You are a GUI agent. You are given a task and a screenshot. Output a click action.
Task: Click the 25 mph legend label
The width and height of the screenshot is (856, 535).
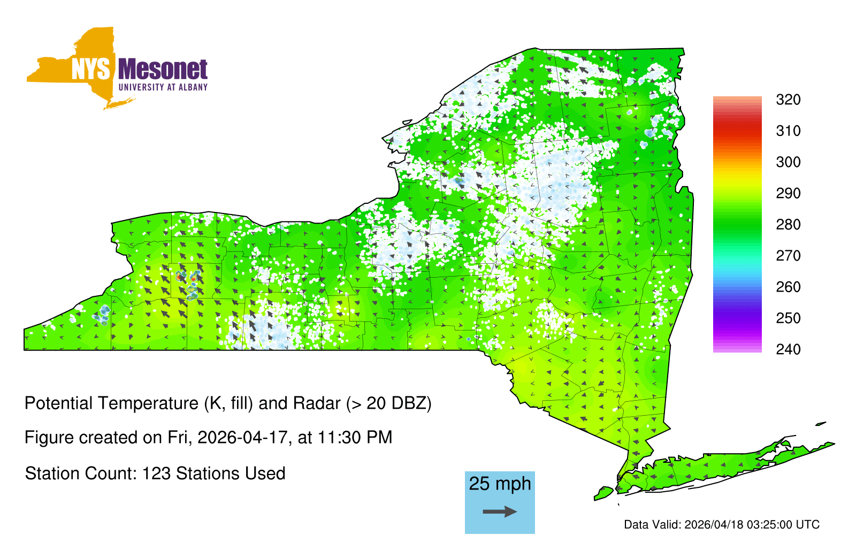pos(500,484)
